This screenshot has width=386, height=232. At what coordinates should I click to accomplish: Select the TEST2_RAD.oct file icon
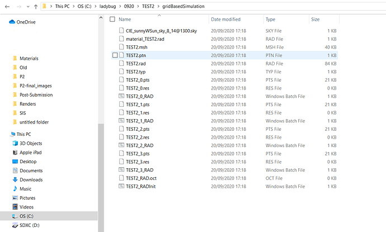click(x=121, y=178)
